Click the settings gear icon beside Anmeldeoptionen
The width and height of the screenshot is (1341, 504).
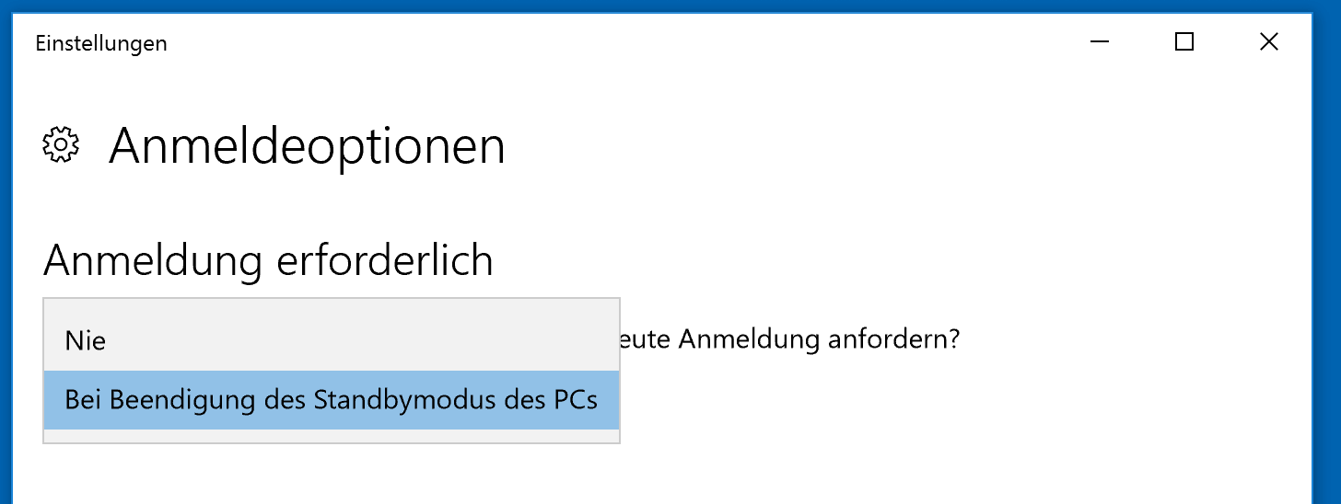[x=61, y=145]
